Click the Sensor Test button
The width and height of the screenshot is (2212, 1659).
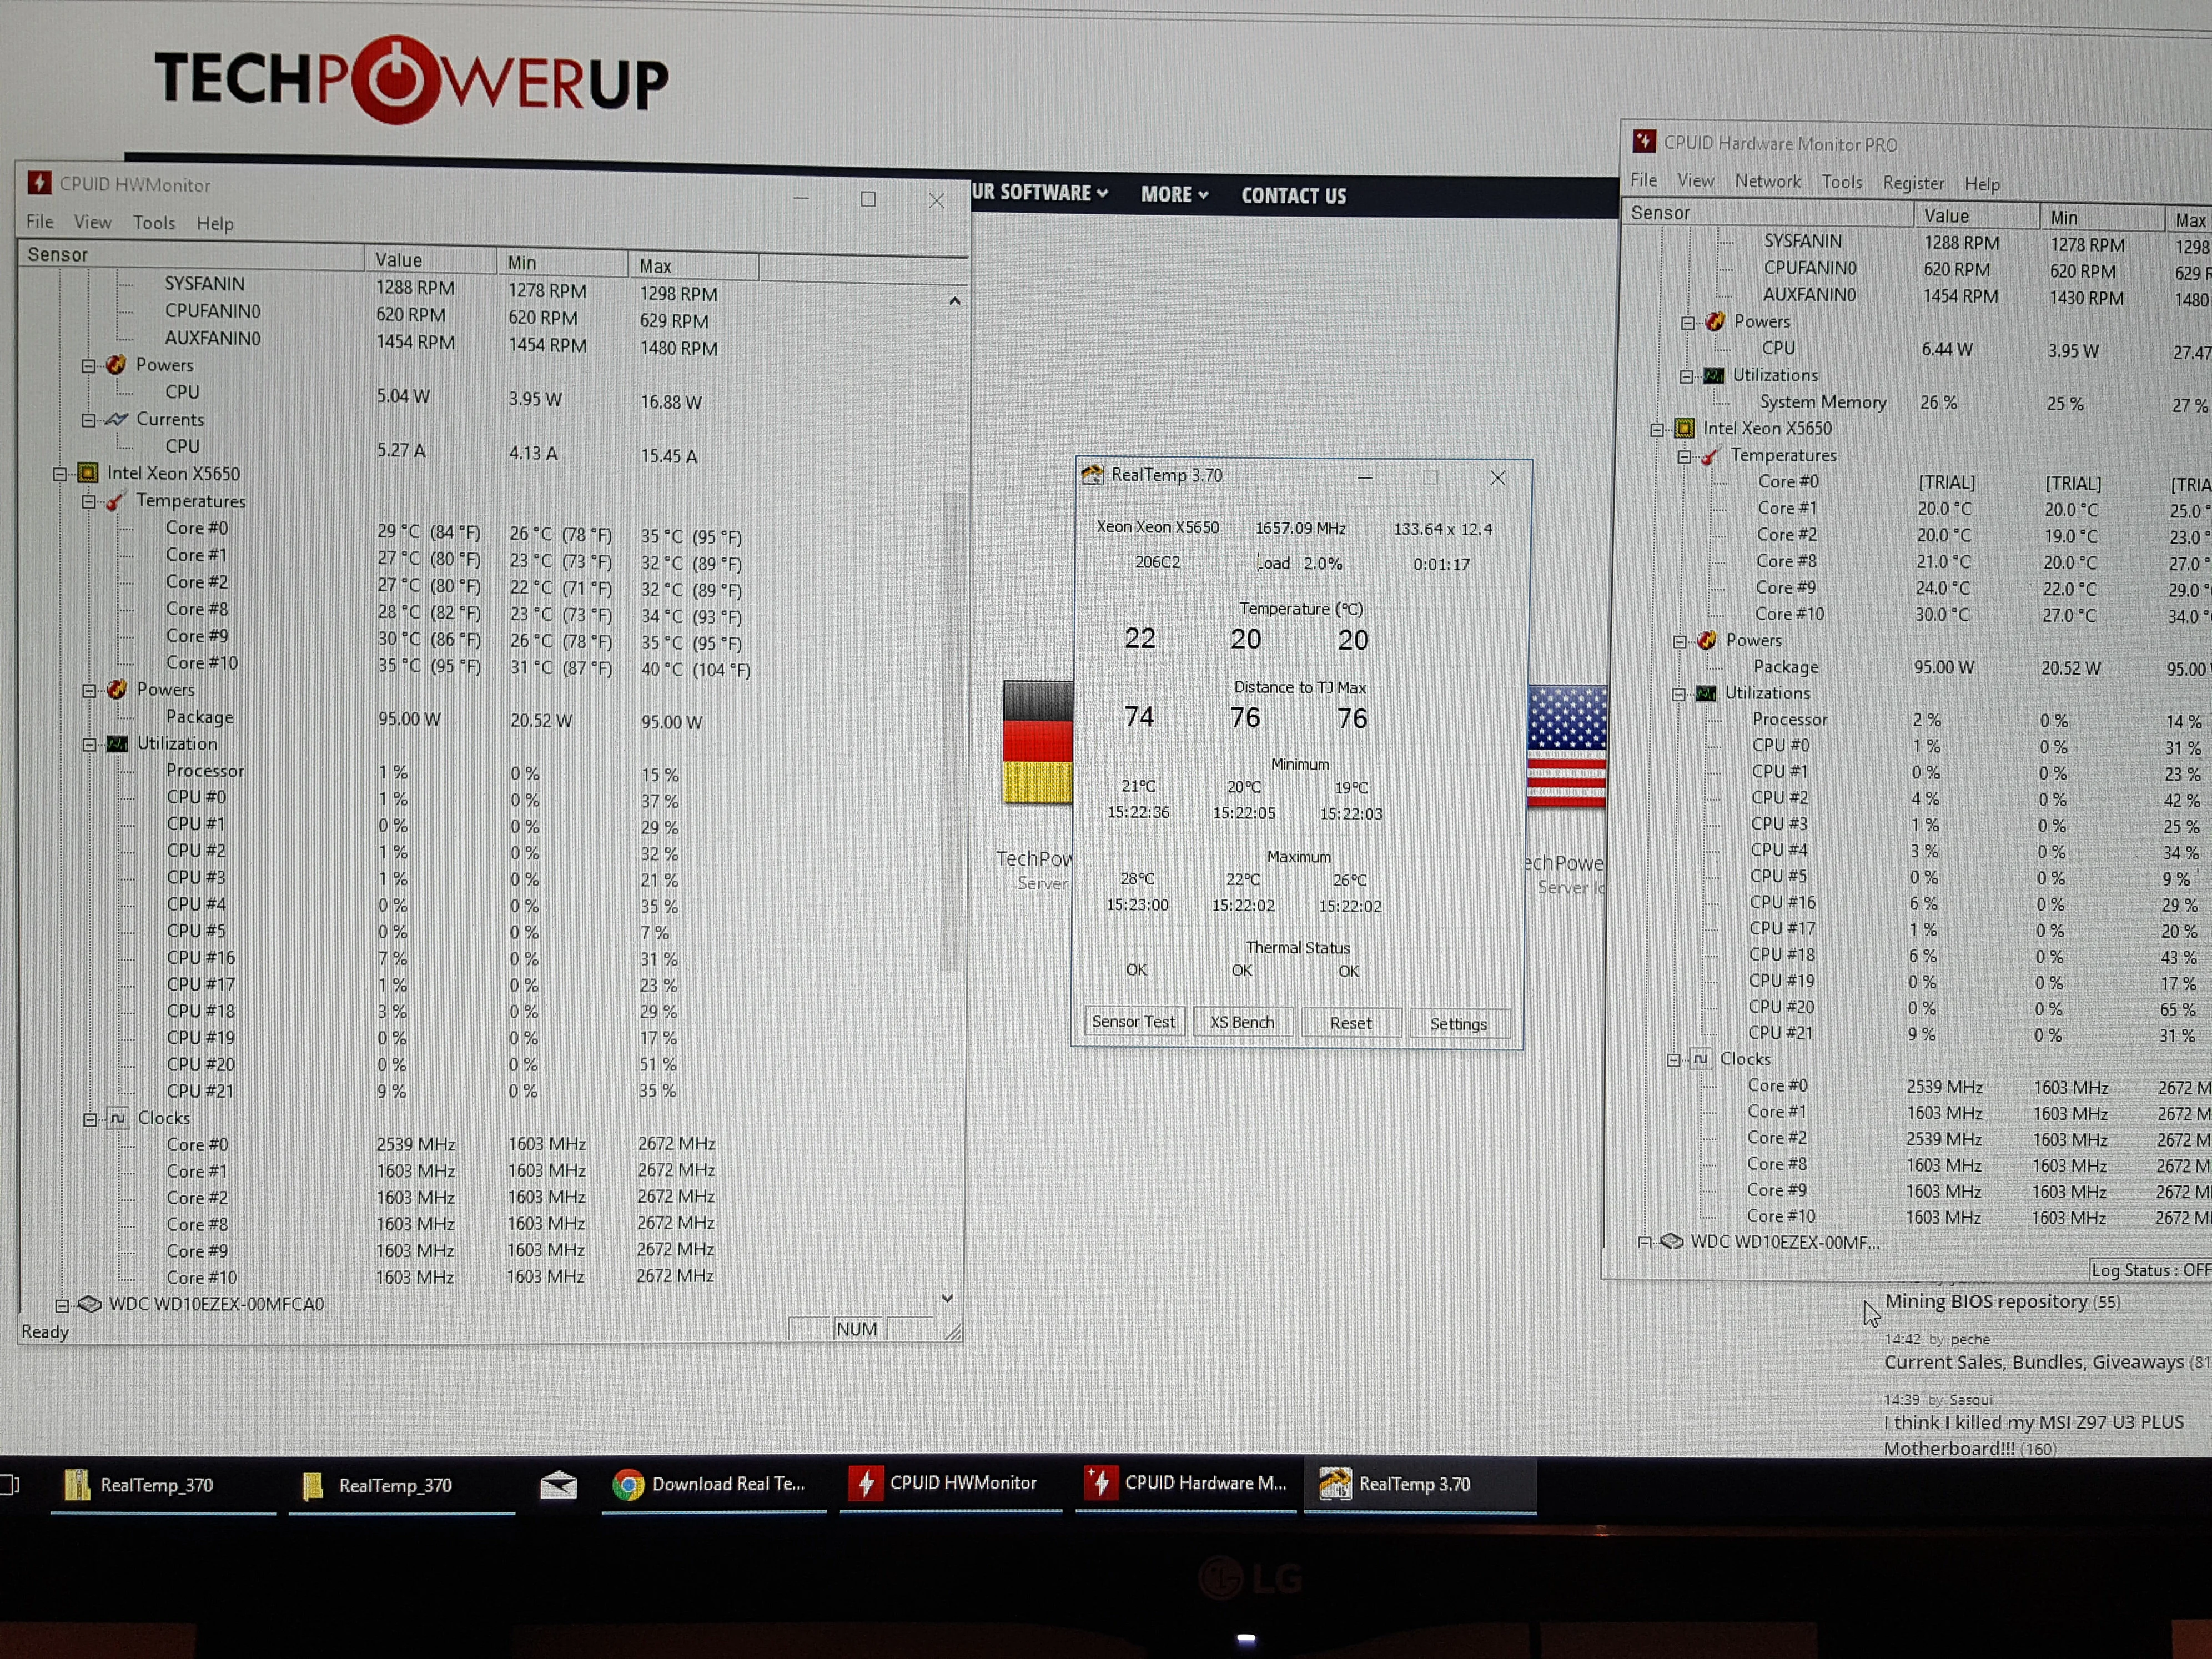coord(1134,1021)
